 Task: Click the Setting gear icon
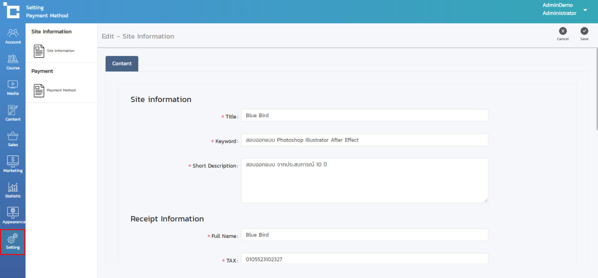click(x=13, y=242)
